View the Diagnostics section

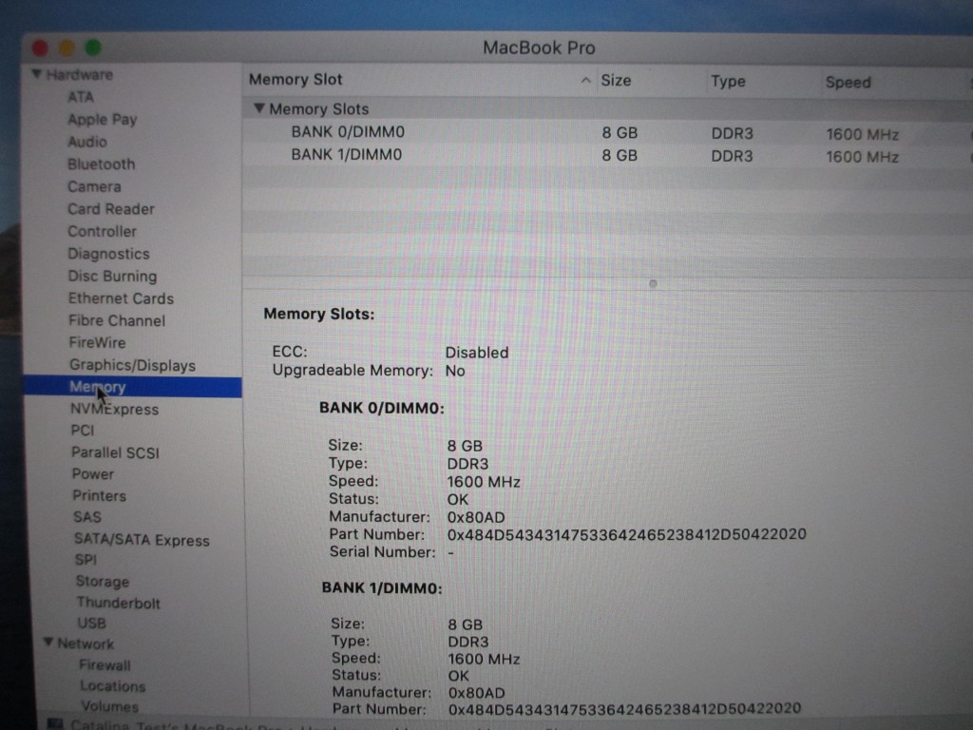pyautogui.click(x=108, y=254)
